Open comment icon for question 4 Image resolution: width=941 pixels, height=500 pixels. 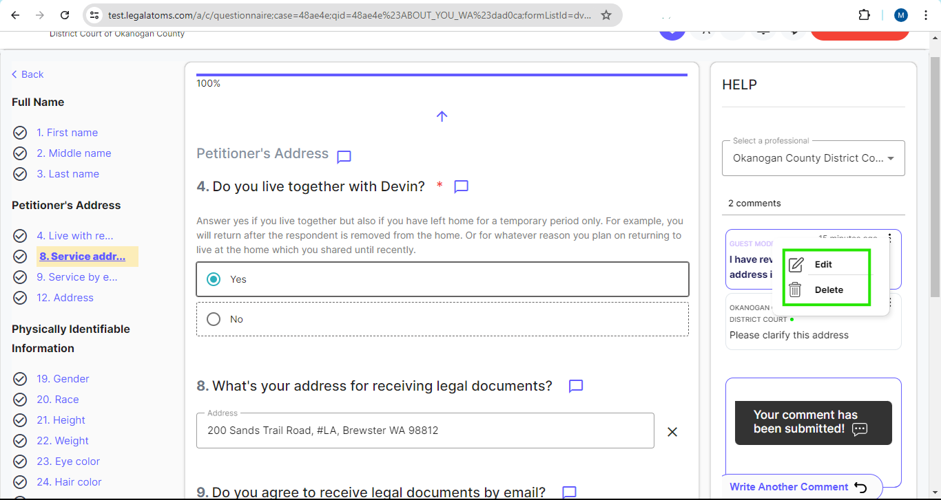point(462,186)
